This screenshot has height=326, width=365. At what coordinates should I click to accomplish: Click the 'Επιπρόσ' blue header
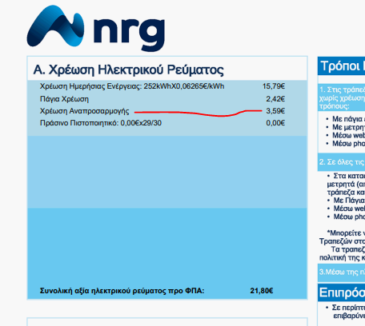pyautogui.click(x=341, y=292)
